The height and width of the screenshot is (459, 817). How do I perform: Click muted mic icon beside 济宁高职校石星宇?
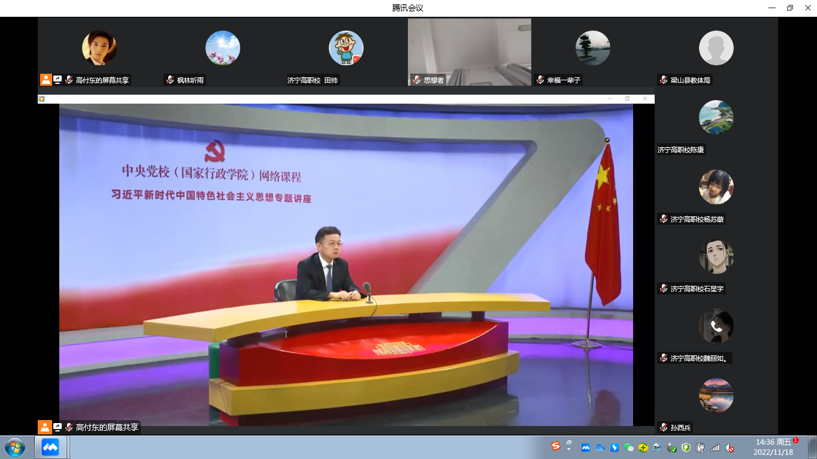(x=664, y=288)
